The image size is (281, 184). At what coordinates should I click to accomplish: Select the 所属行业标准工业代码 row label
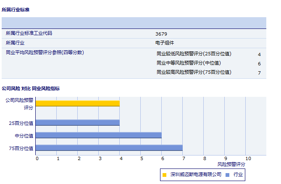click(x=29, y=33)
